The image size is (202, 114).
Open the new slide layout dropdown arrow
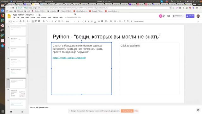(11, 21)
